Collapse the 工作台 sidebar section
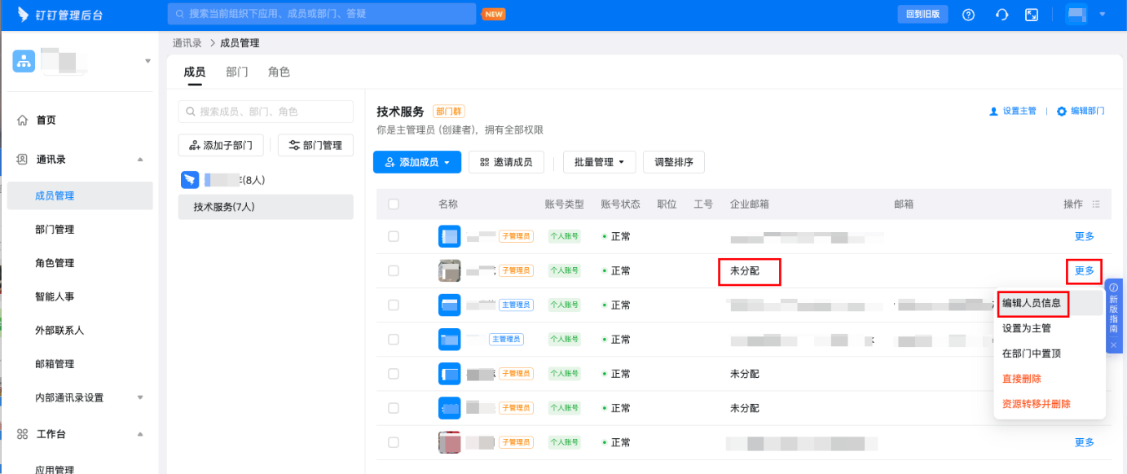This screenshot has height=474, width=1127. coord(140,434)
